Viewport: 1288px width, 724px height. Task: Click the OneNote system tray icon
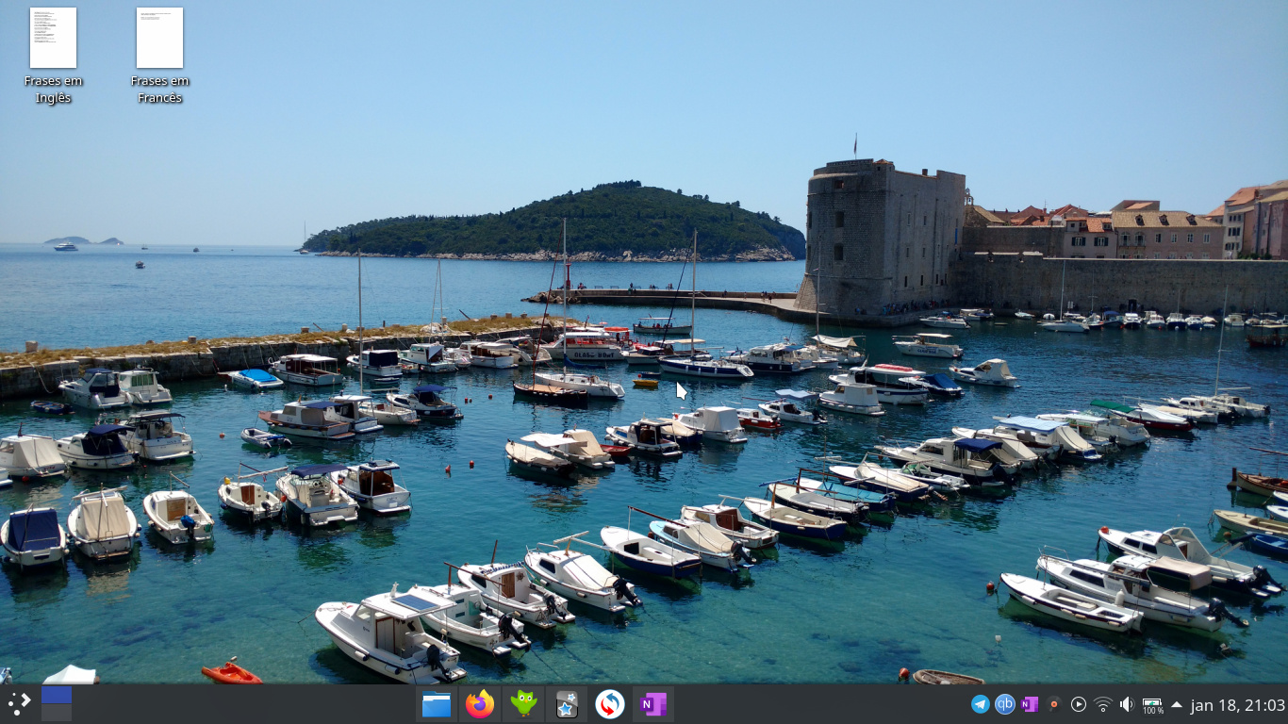(x=1030, y=704)
